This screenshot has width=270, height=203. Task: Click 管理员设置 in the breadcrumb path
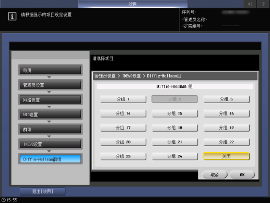tap(105, 76)
